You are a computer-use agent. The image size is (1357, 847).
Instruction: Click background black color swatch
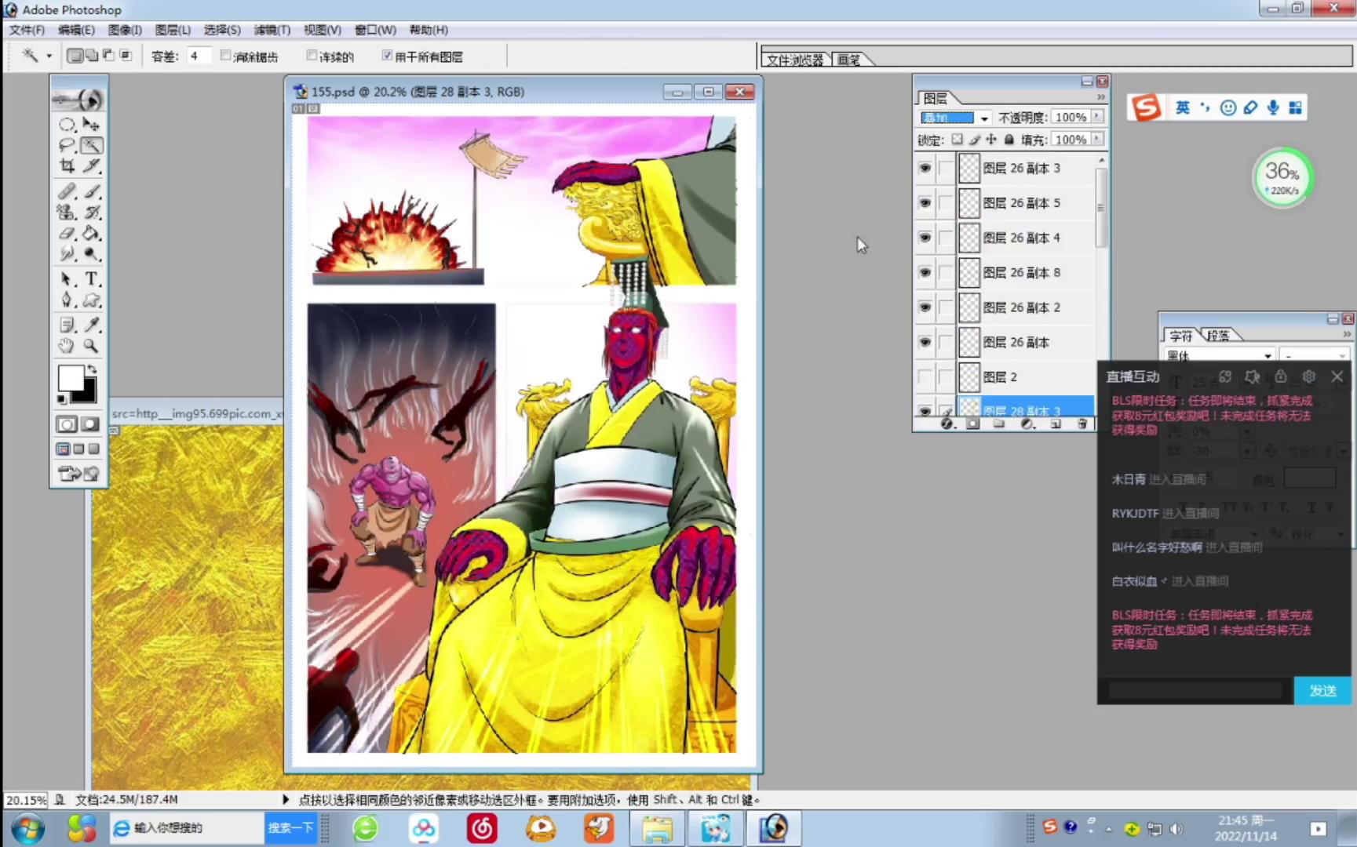89,394
